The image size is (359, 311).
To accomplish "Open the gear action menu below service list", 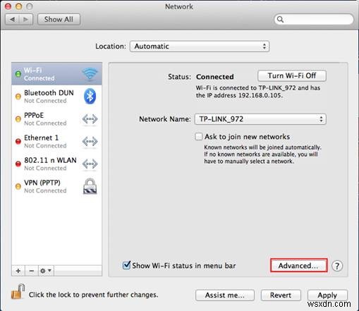I will click(x=46, y=271).
